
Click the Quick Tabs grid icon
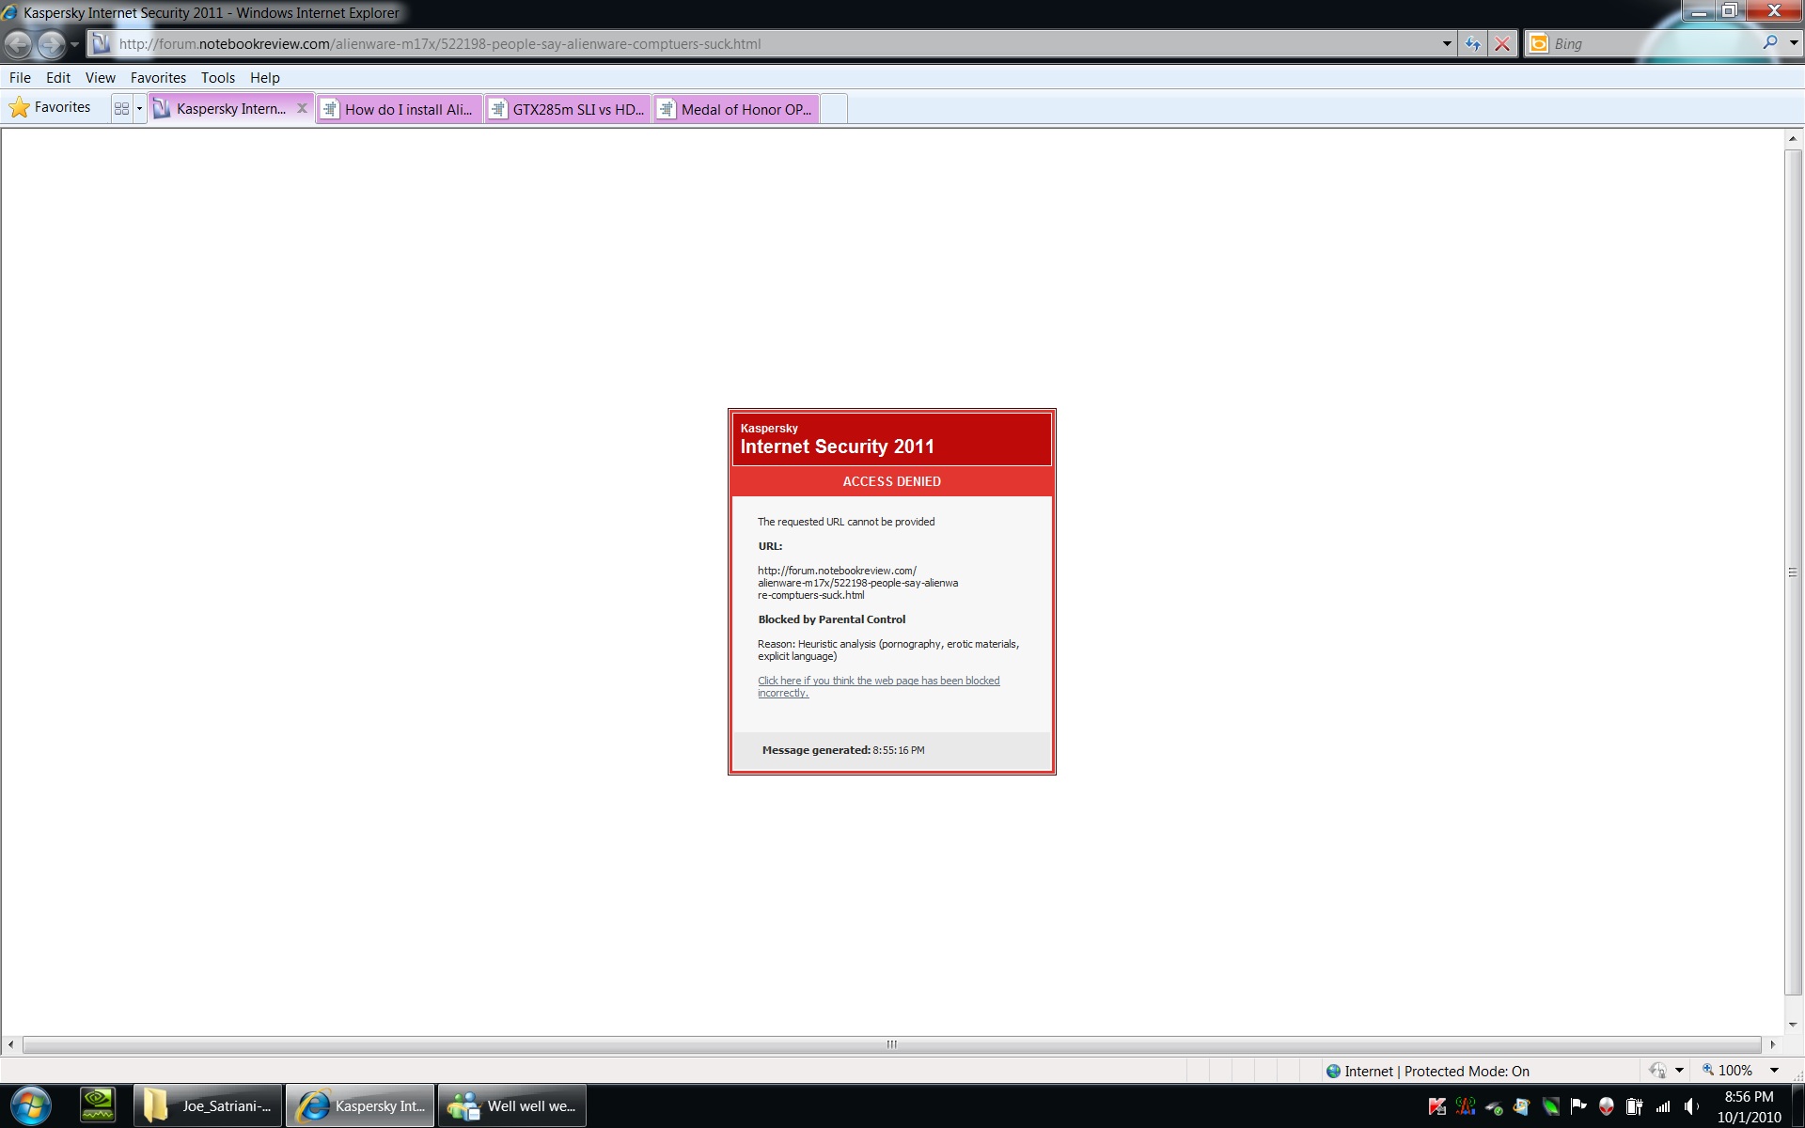(x=121, y=108)
